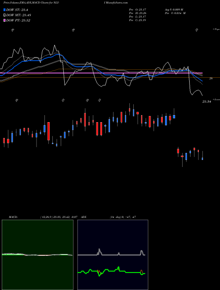The height and width of the screenshot is (290, 220).
Task: Click the chart title 'Price,Volume,EMA,ADX,MACD Charts for NLY-'
Action: click(x=33, y=3)
